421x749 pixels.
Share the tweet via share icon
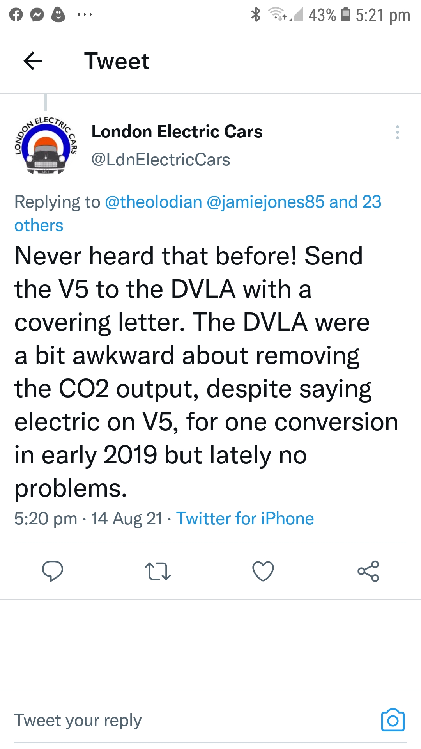click(x=368, y=571)
